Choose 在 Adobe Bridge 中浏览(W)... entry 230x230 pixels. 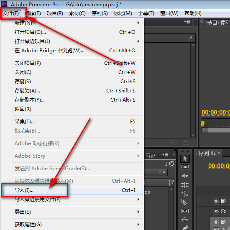78,51
